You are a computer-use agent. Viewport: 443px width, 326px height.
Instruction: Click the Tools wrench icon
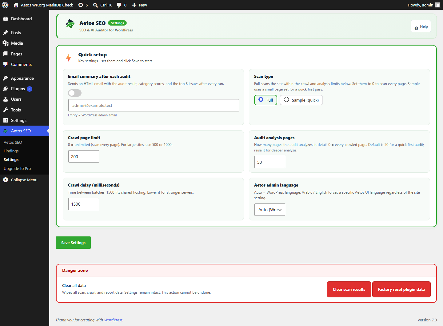coord(6,110)
